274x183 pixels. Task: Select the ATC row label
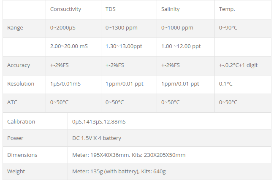click(13, 102)
